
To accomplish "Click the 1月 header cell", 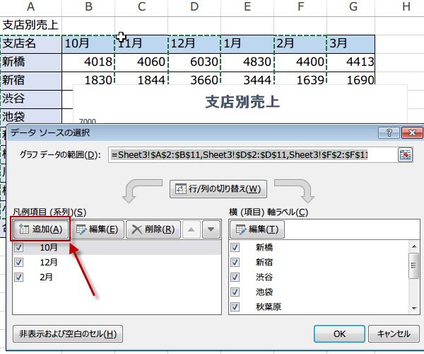I will [247, 44].
